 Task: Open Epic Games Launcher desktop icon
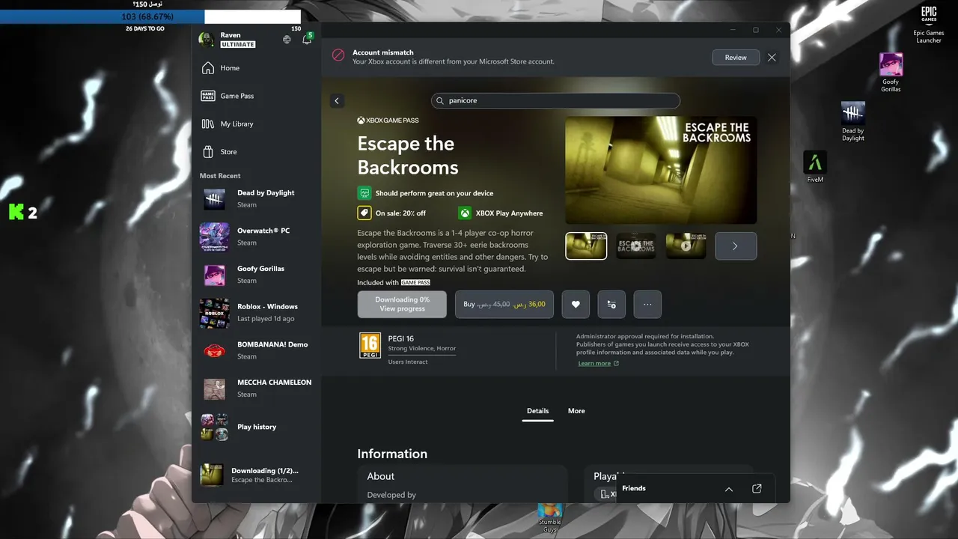(929, 24)
